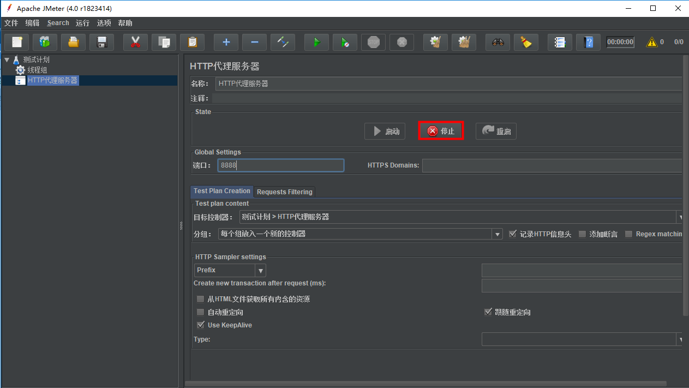Click the 重启 restart button
The image size is (689, 388).
coord(496,131)
